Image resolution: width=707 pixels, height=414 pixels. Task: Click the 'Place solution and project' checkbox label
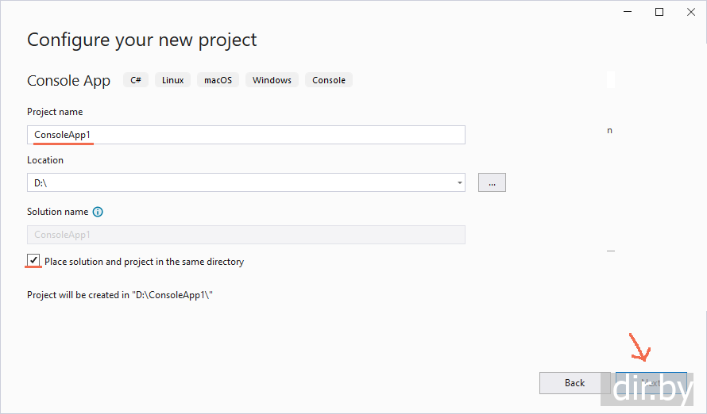[144, 262]
